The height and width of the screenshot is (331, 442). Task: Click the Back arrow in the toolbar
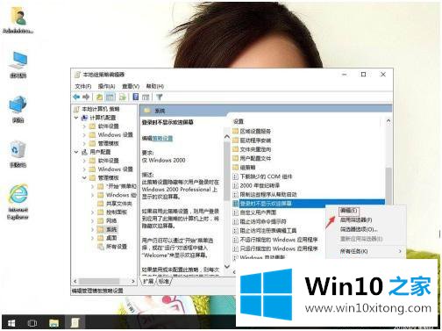coord(76,97)
